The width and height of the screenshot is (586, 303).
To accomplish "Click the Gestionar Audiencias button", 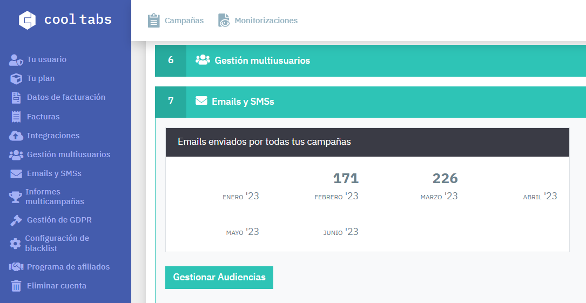I will coord(219,278).
